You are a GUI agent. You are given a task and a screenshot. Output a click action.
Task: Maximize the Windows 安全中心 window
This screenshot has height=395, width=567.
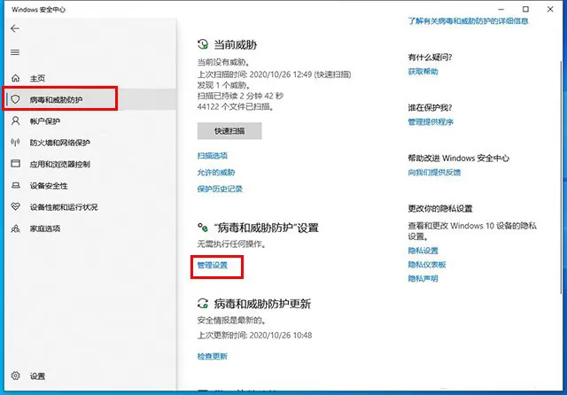[525, 9]
